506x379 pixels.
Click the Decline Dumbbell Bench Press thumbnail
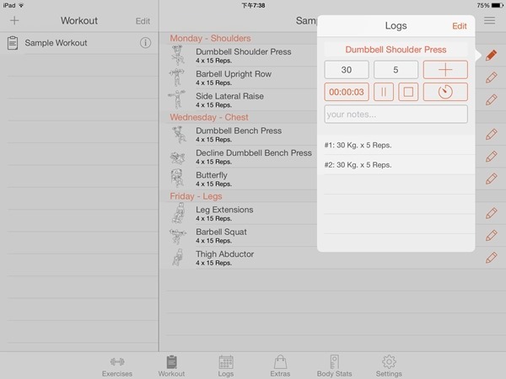(178, 157)
